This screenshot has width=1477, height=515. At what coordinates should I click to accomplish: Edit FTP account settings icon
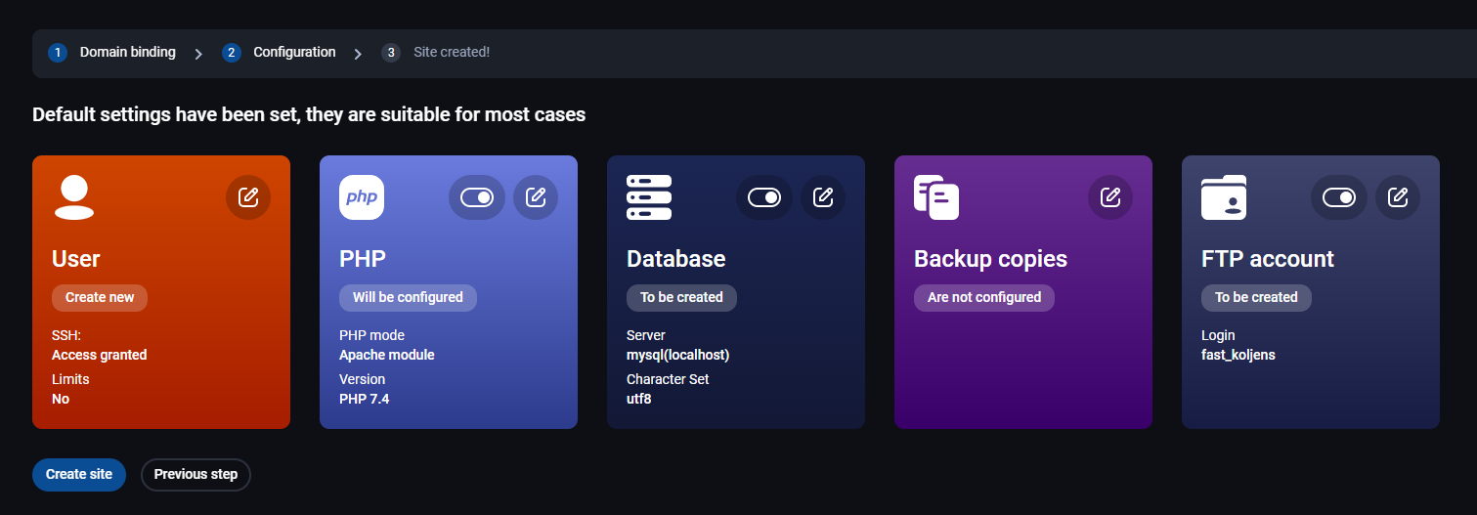coord(1398,197)
